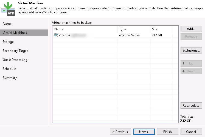Click the VM wizard header icon
The height and width of the screenshot is (137, 205).
tap(8, 9)
